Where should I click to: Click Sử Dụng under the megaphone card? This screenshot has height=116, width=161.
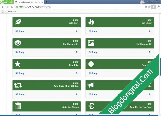point(93,94)
